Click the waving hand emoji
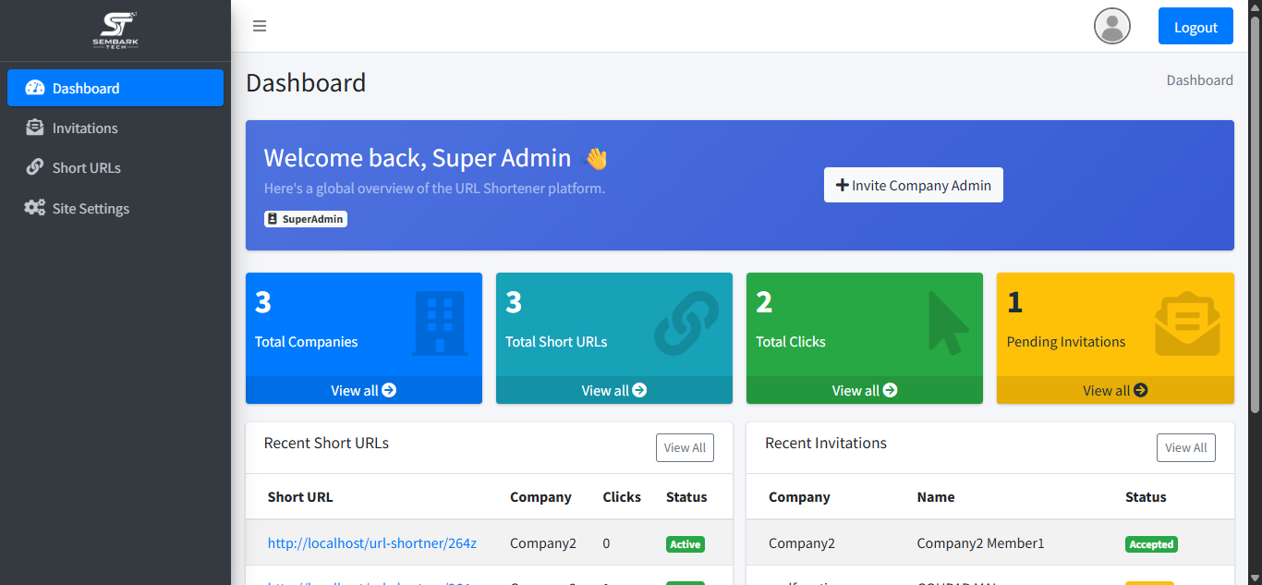The width and height of the screenshot is (1262, 585). (596, 158)
